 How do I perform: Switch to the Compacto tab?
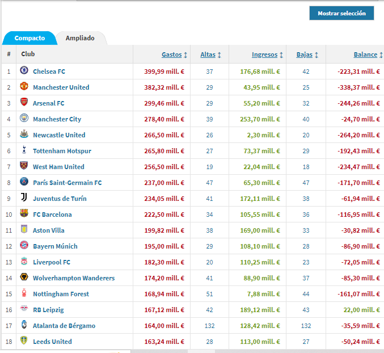pos(29,38)
